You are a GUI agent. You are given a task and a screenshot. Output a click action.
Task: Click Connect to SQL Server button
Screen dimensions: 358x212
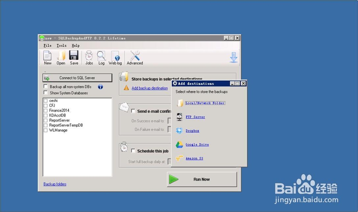[x=77, y=78]
